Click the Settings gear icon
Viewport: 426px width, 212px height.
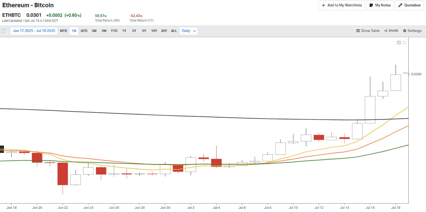405,31
